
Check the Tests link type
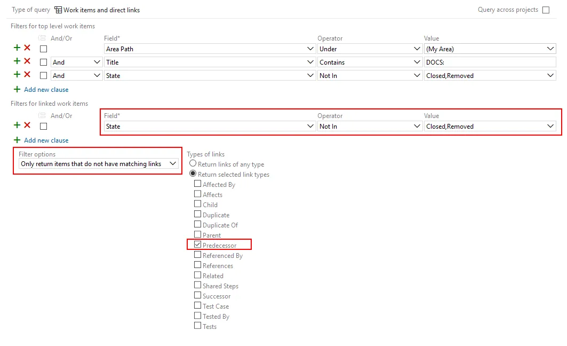coord(197,326)
